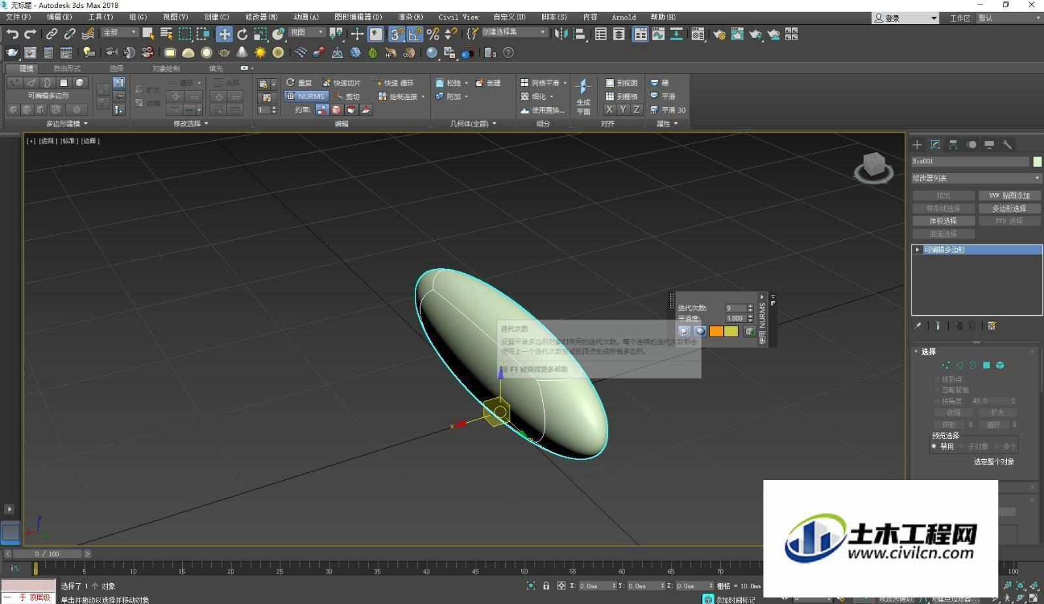Switch to the Freeform ribbon tab
This screenshot has width=1044, height=604.
67,68
